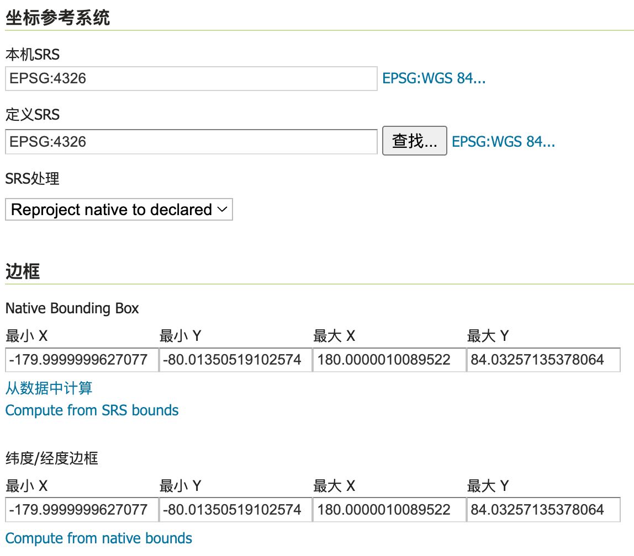The image size is (634, 556).
Task: Open the WGS 84 link beside 本机SRS
Action: click(x=434, y=79)
